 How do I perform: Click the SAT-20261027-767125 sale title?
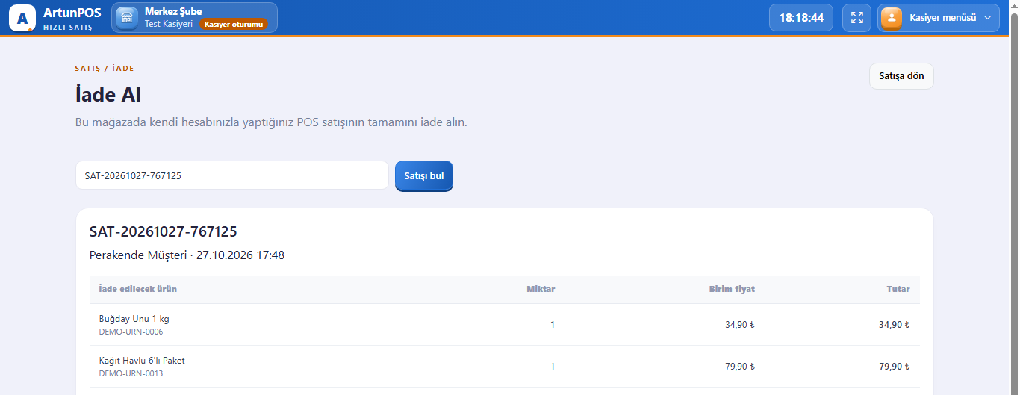tap(164, 231)
